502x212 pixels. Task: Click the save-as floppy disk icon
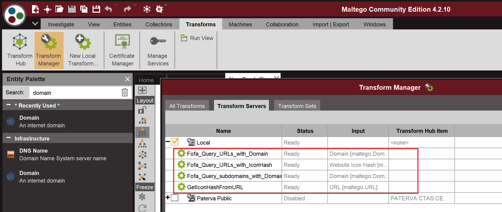tap(96, 9)
